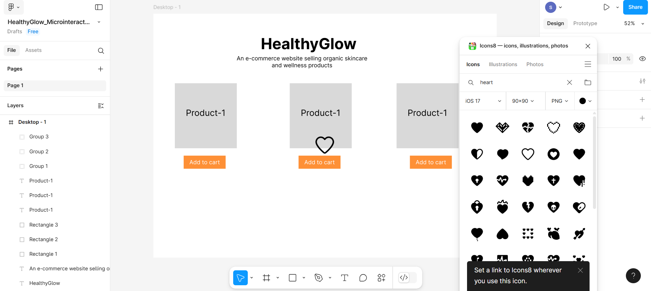Open the Actions components tool
Screen dimensions: 651x291
click(x=381, y=278)
